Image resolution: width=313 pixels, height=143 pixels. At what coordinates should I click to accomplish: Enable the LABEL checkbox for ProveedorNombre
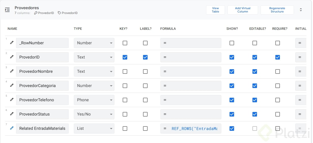pos(145,71)
